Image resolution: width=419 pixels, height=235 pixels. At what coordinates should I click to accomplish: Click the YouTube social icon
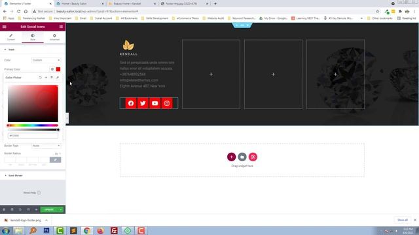pyautogui.click(x=155, y=103)
